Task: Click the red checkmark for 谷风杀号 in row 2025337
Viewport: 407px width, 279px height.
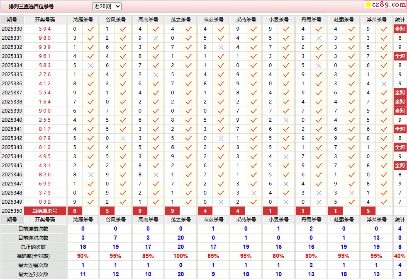Action: point(123,93)
